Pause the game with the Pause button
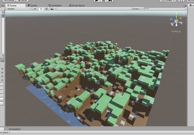 pyautogui.click(x=103, y=1)
